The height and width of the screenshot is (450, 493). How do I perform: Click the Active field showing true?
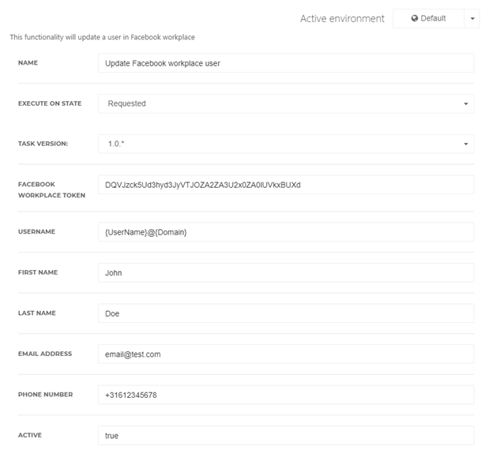(x=286, y=436)
